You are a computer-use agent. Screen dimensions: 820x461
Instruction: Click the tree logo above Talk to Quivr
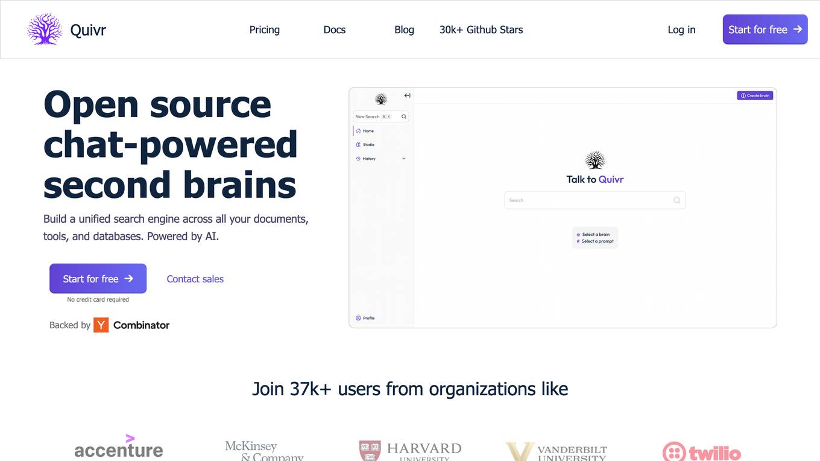pos(595,161)
